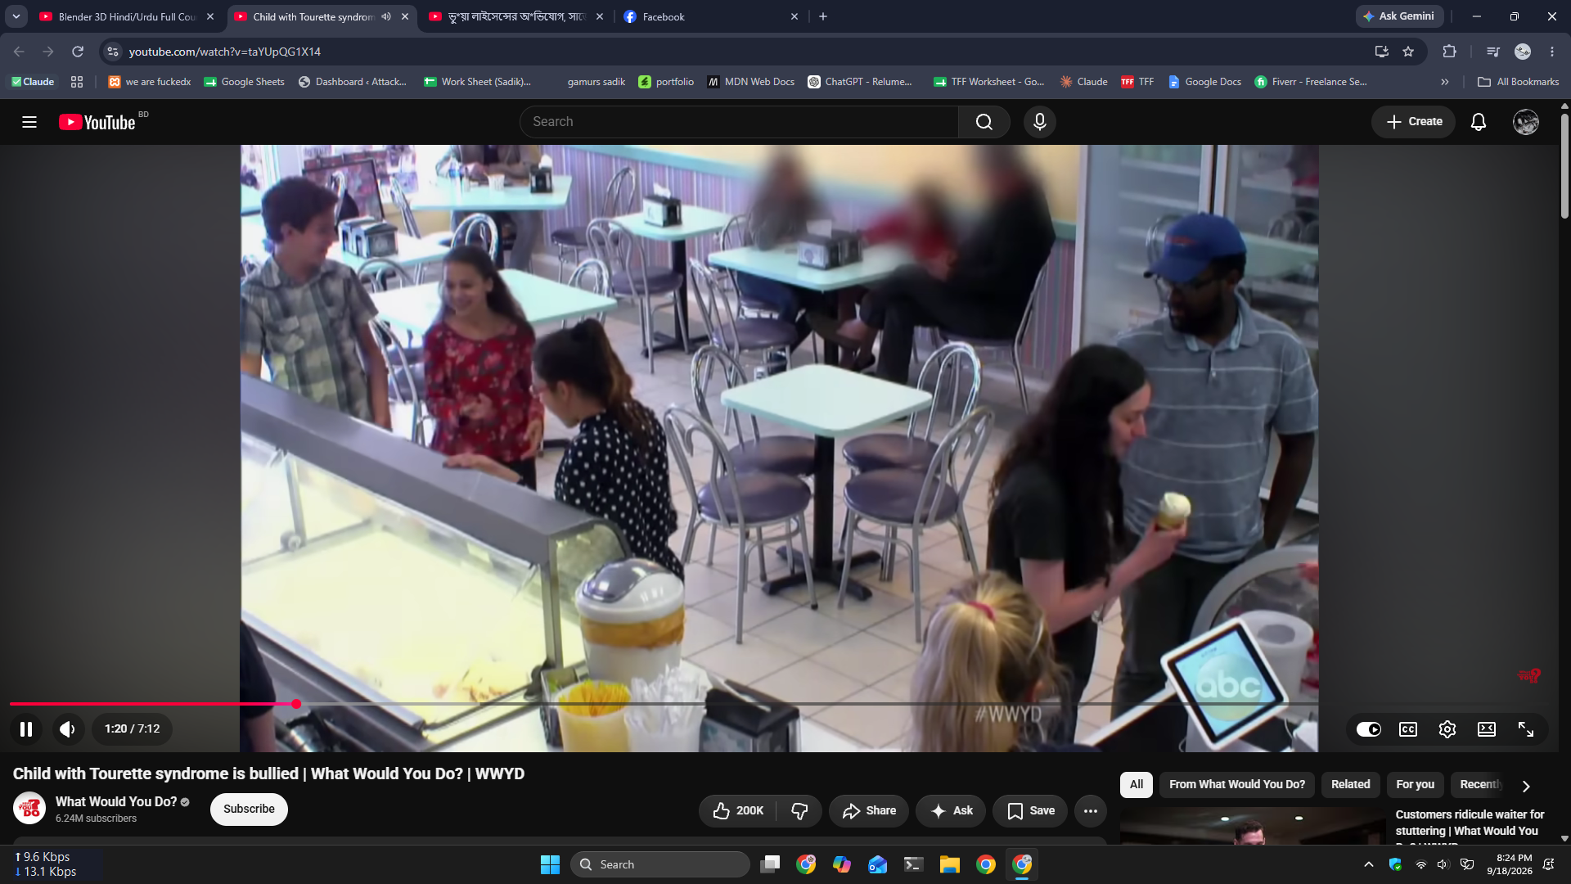This screenshot has width=1571, height=884.
Task: Switch to theater mode view
Action: pos(1487,729)
